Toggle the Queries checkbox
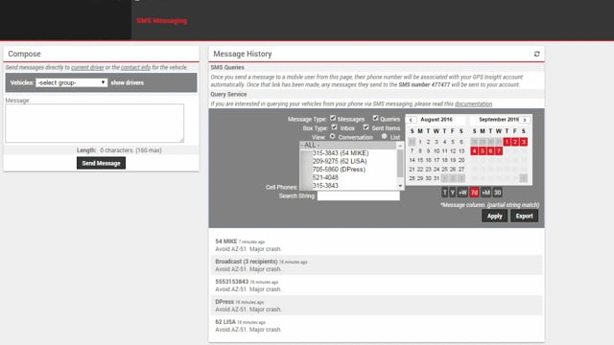Image resolution: width=614 pixels, height=345 pixels. [x=375, y=118]
